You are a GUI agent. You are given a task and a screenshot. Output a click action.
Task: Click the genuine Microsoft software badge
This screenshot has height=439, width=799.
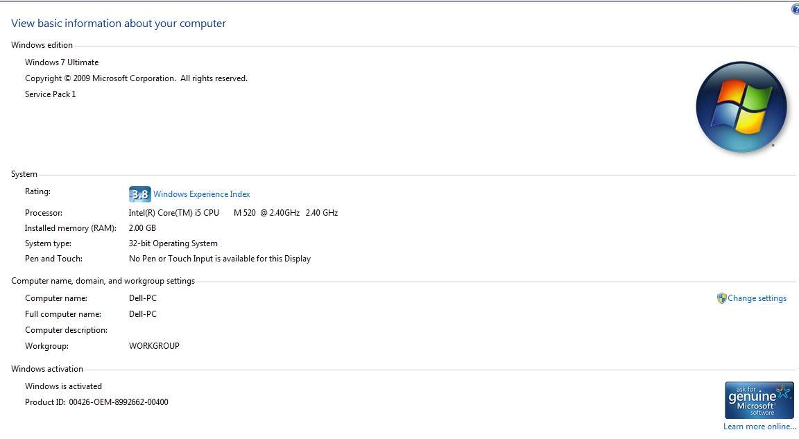(759, 400)
